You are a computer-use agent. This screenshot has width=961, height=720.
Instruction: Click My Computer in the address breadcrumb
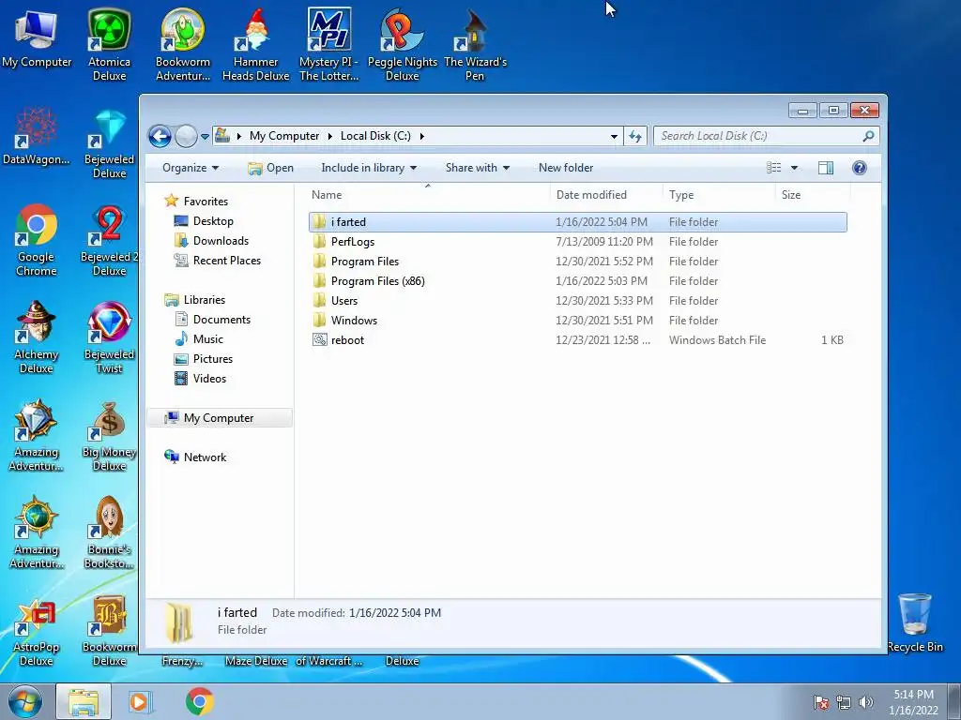[284, 136]
